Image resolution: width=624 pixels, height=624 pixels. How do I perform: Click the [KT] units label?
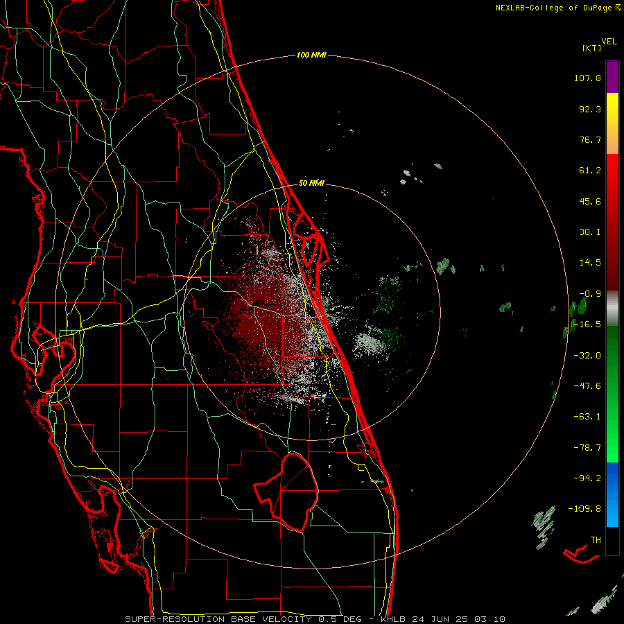pos(592,48)
